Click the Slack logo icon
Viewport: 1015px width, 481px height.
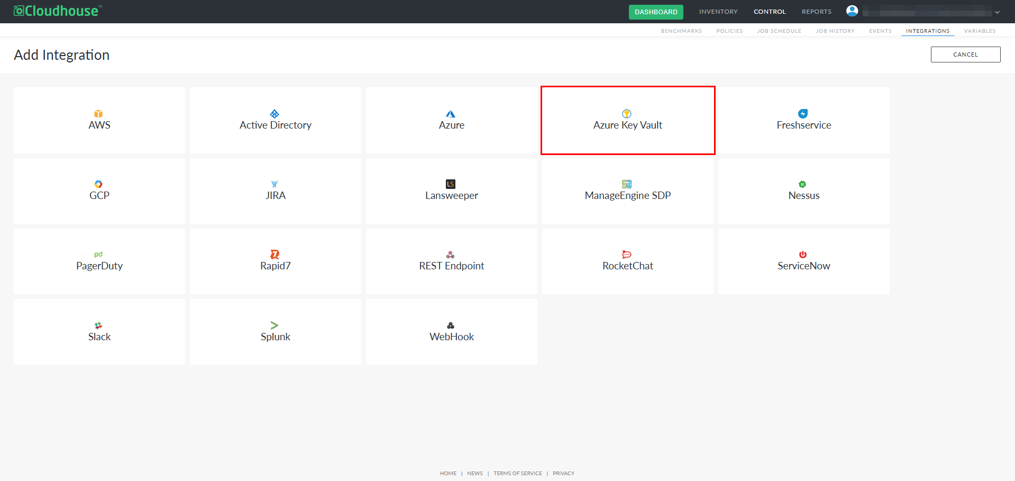(x=98, y=325)
